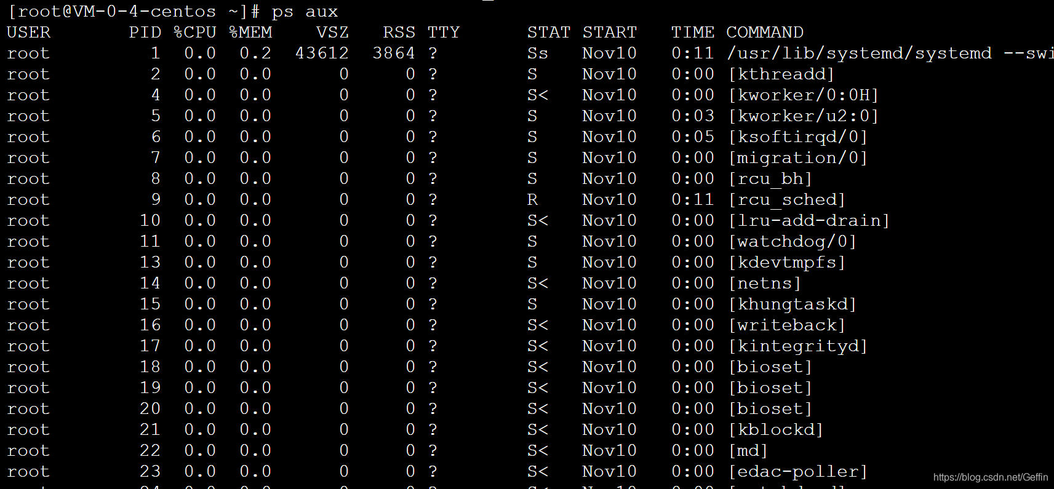The width and height of the screenshot is (1054, 489).
Task: Click the %CPU column header
Action: [194, 32]
